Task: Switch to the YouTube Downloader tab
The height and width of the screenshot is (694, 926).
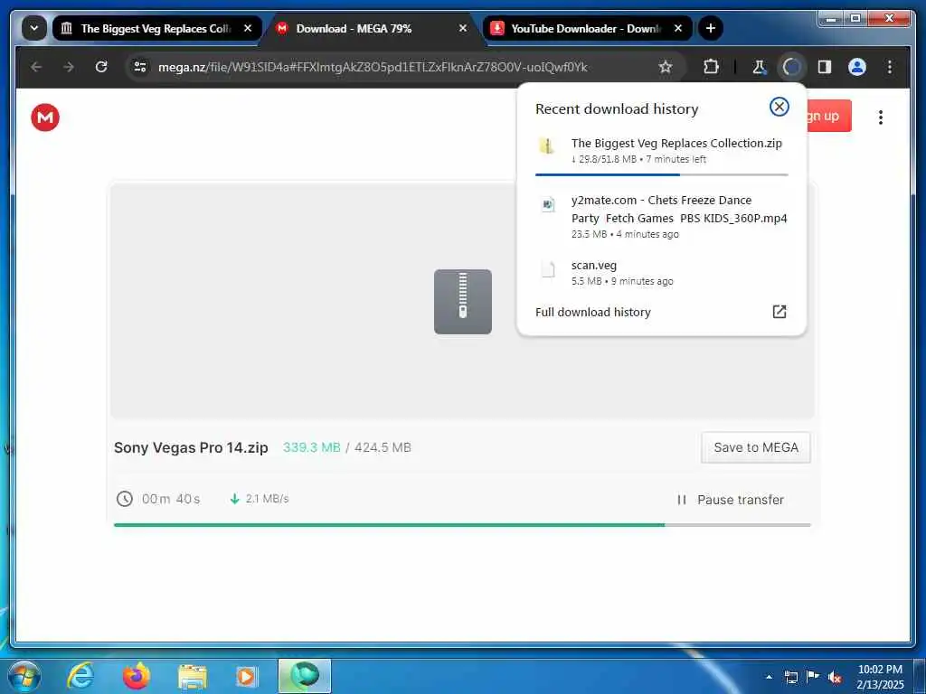Action: tap(587, 28)
